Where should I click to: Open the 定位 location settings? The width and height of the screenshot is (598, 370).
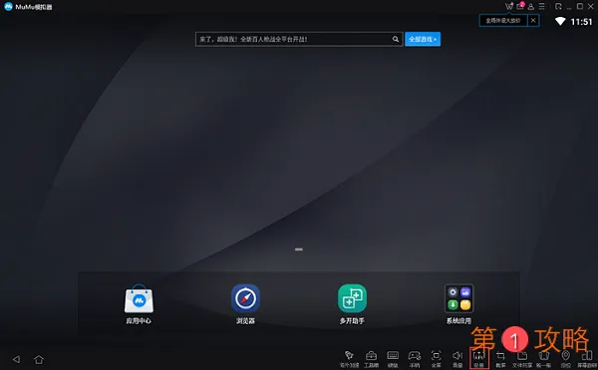[x=565, y=359]
